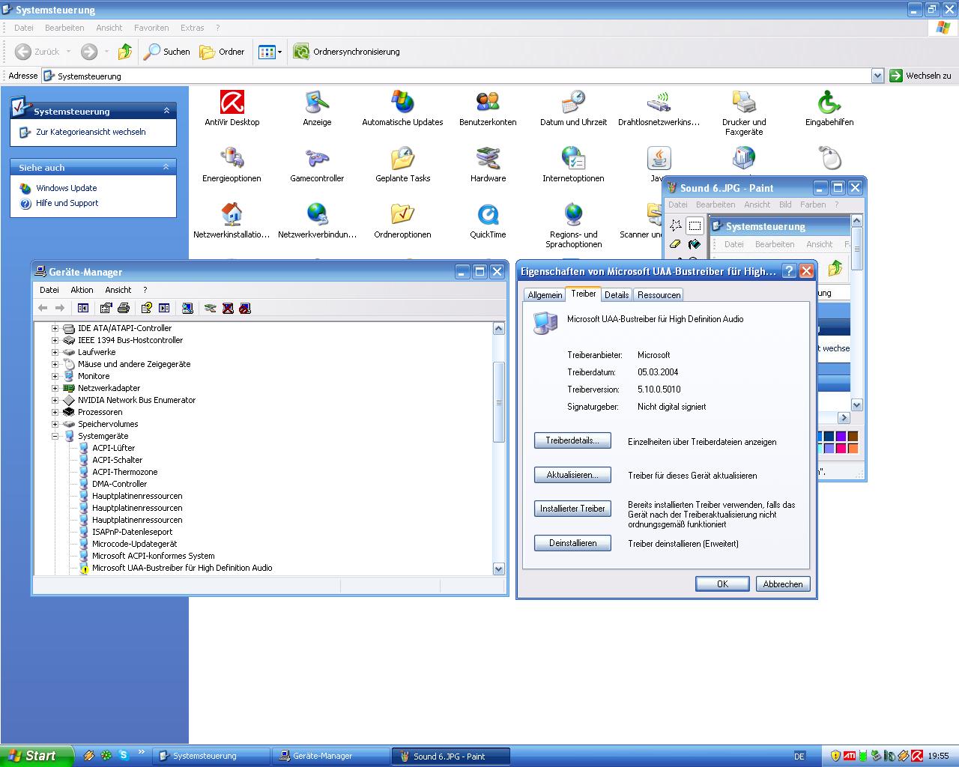Click the folder-up icon in Systemsteuerung toolbar
The height and width of the screenshot is (767, 959).
[x=125, y=52]
